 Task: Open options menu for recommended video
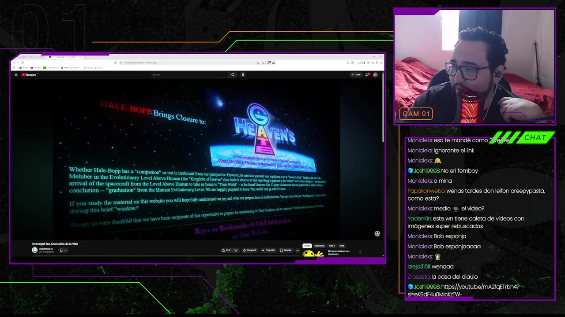point(360,251)
